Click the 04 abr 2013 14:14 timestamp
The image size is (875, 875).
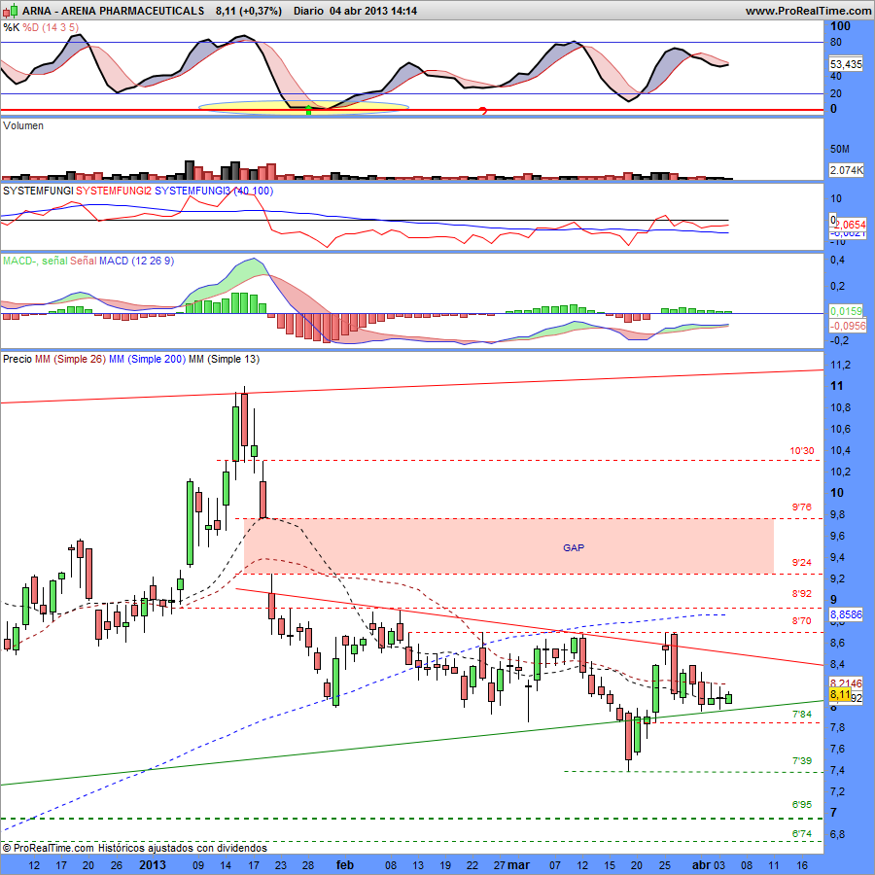pos(373,11)
